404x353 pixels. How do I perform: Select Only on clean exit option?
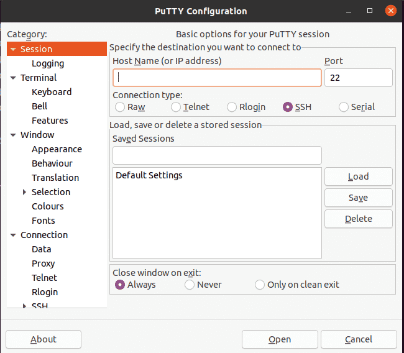(259, 285)
